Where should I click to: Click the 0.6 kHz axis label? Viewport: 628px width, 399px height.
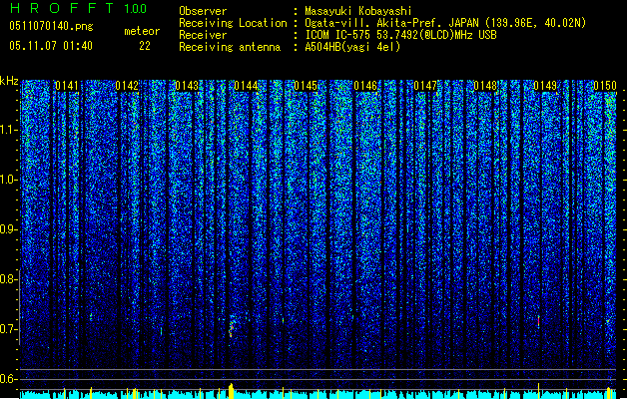tap(9, 379)
